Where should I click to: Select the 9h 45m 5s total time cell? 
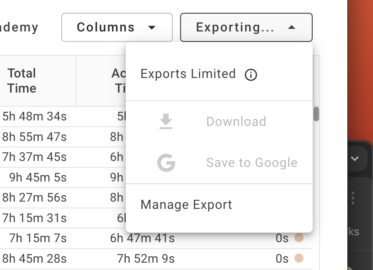click(x=38, y=177)
